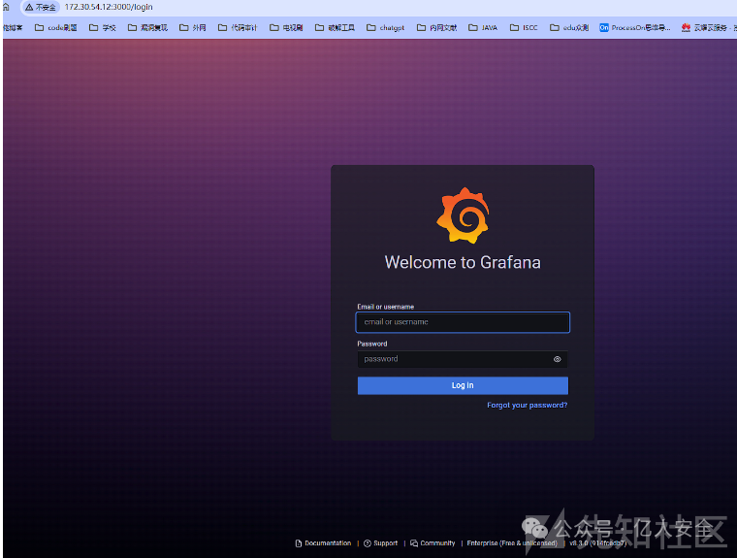
Task: Click the browser home icon
Action: tap(6, 7)
